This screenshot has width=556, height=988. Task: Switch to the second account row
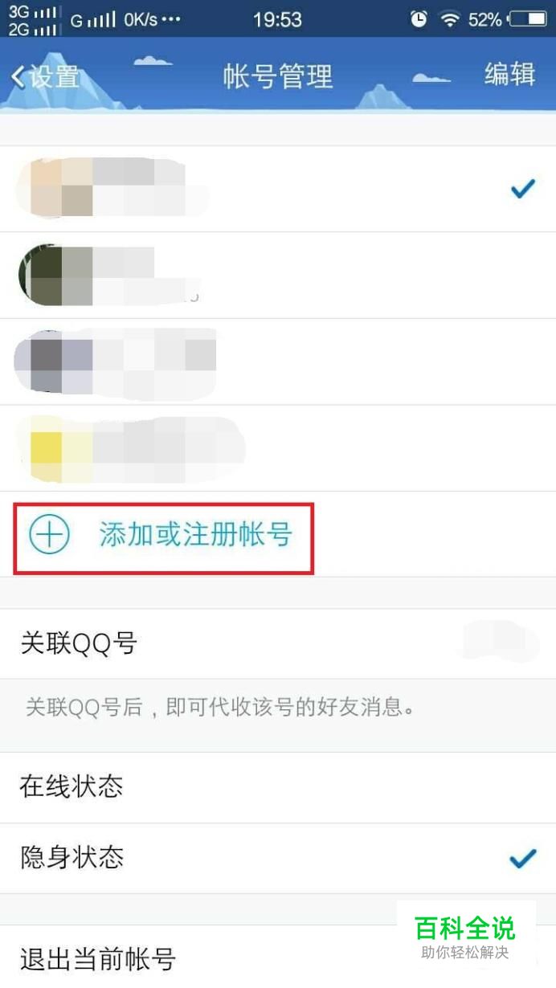pyautogui.click(x=278, y=276)
